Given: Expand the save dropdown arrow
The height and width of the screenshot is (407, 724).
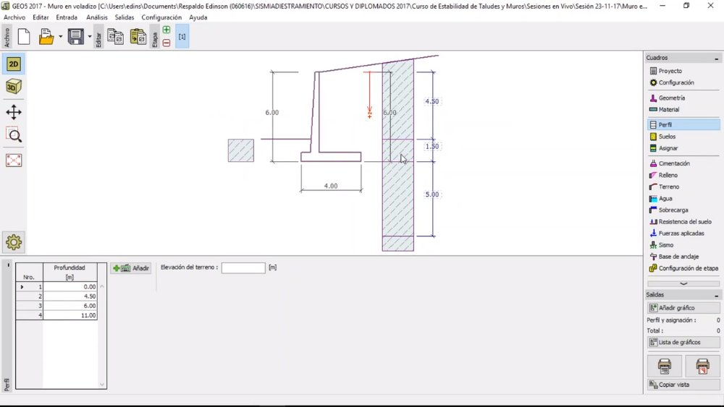Looking at the screenshot, I should 90,36.
